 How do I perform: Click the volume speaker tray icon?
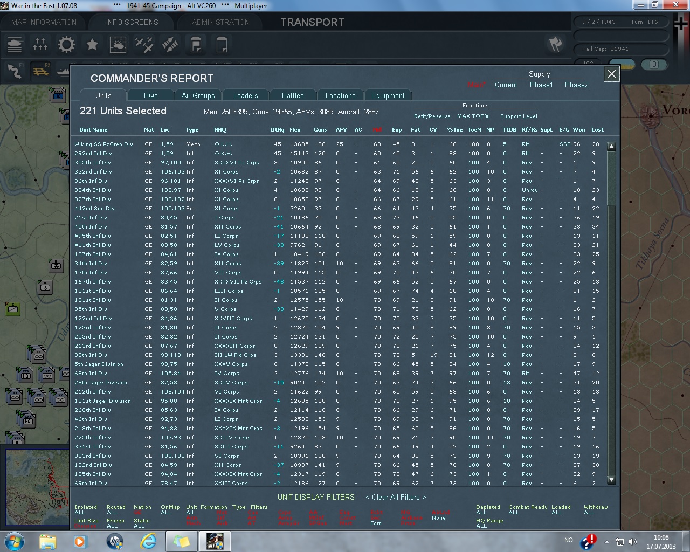point(633,542)
